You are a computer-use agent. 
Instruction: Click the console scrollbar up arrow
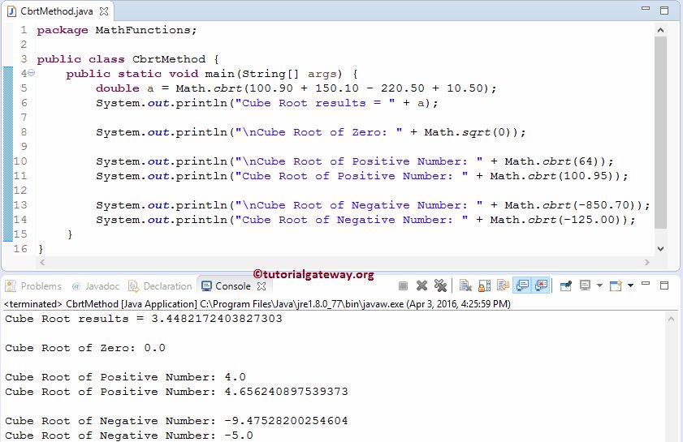tap(672, 319)
